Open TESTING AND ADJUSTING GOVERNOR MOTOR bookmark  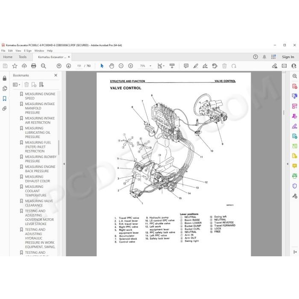(x=39, y=217)
